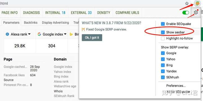Screen dimensions: 203x101
Task: Click the Facebook likes label
Action: pos(14,75)
